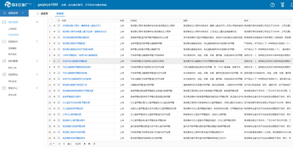Image resolution: width=293 pixels, height=148 pixels.
Task: Go to the next page arrow
Action: tap(85, 144)
